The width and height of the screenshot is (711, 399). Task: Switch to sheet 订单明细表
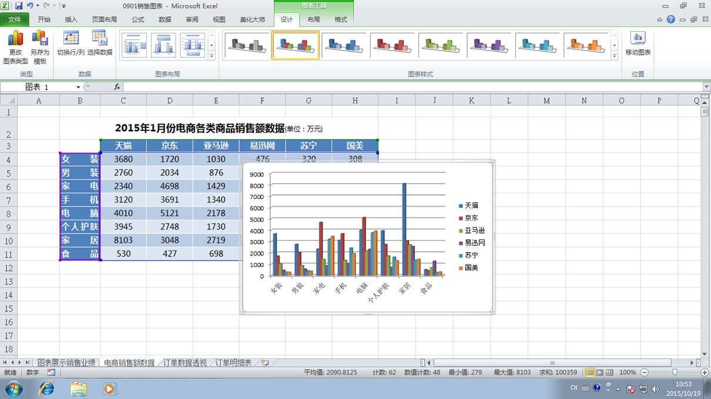(232, 363)
